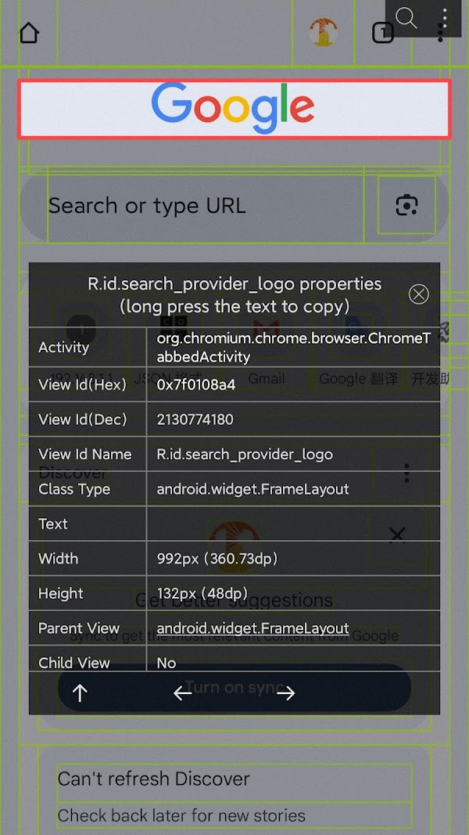Image resolution: width=469 pixels, height=835 pixels.
Task: Click the magnifier search icon at top right
Action: 406,18
